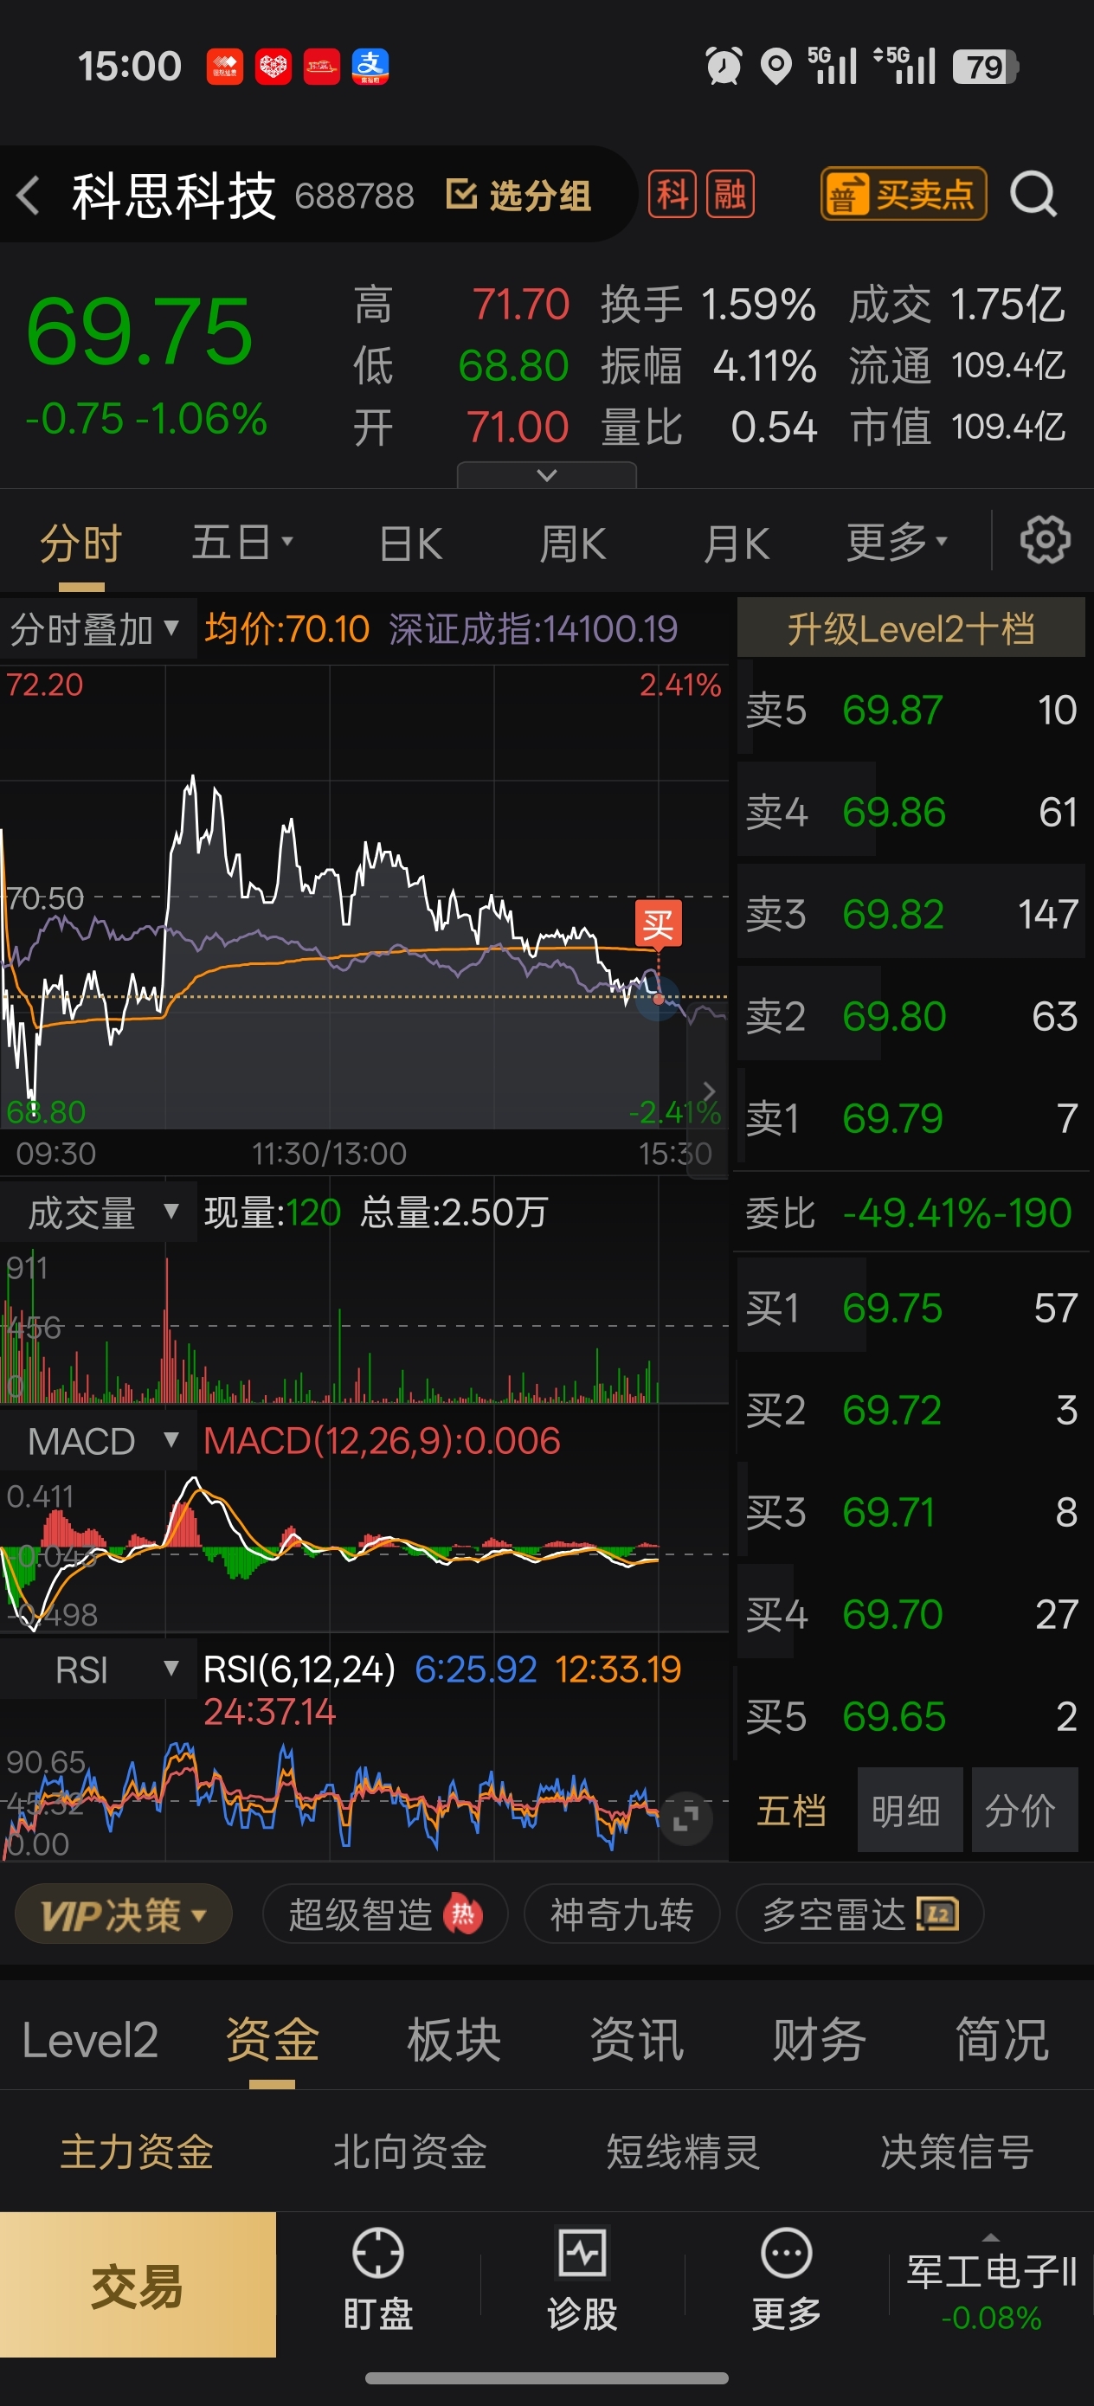The image size is (1094, 2406).
Task: Open the VIP决策 dropdown
Action: pos(123,1915)
